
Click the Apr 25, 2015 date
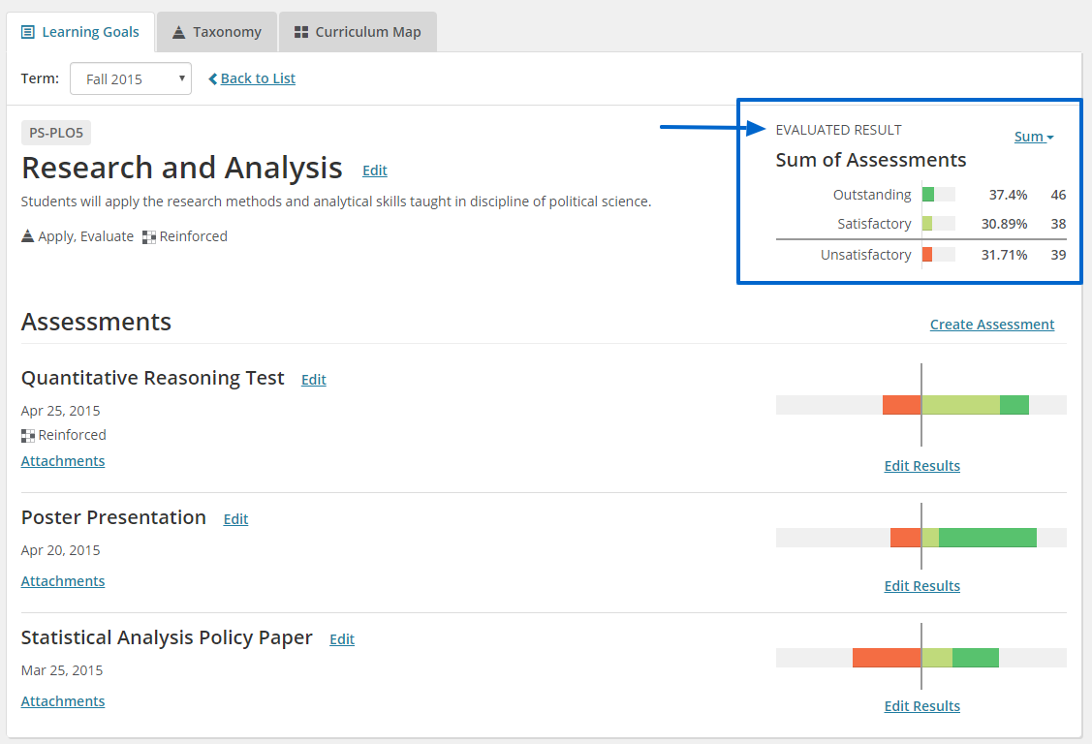[x=61, y=411]
